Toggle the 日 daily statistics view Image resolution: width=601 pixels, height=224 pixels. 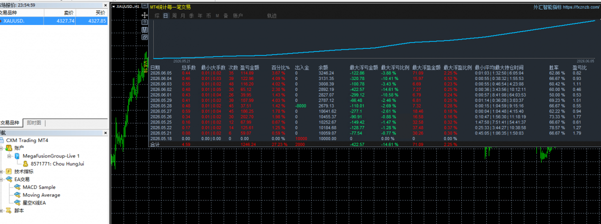pos(166,15)
